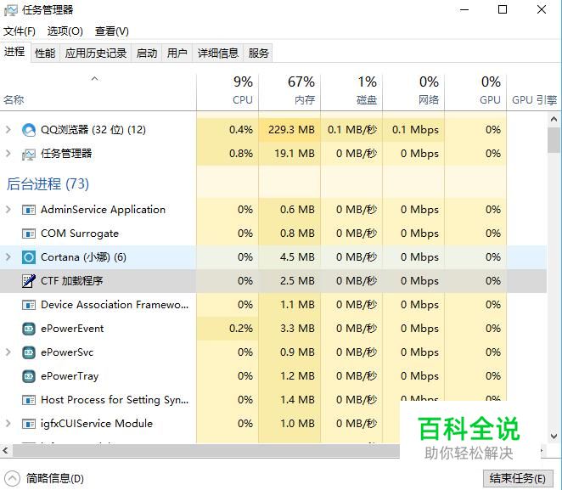This screenshot has height=490, width=562.
Task: Sort by the 内存 column header
Action: pyautogui.click(x=289, y=93)
